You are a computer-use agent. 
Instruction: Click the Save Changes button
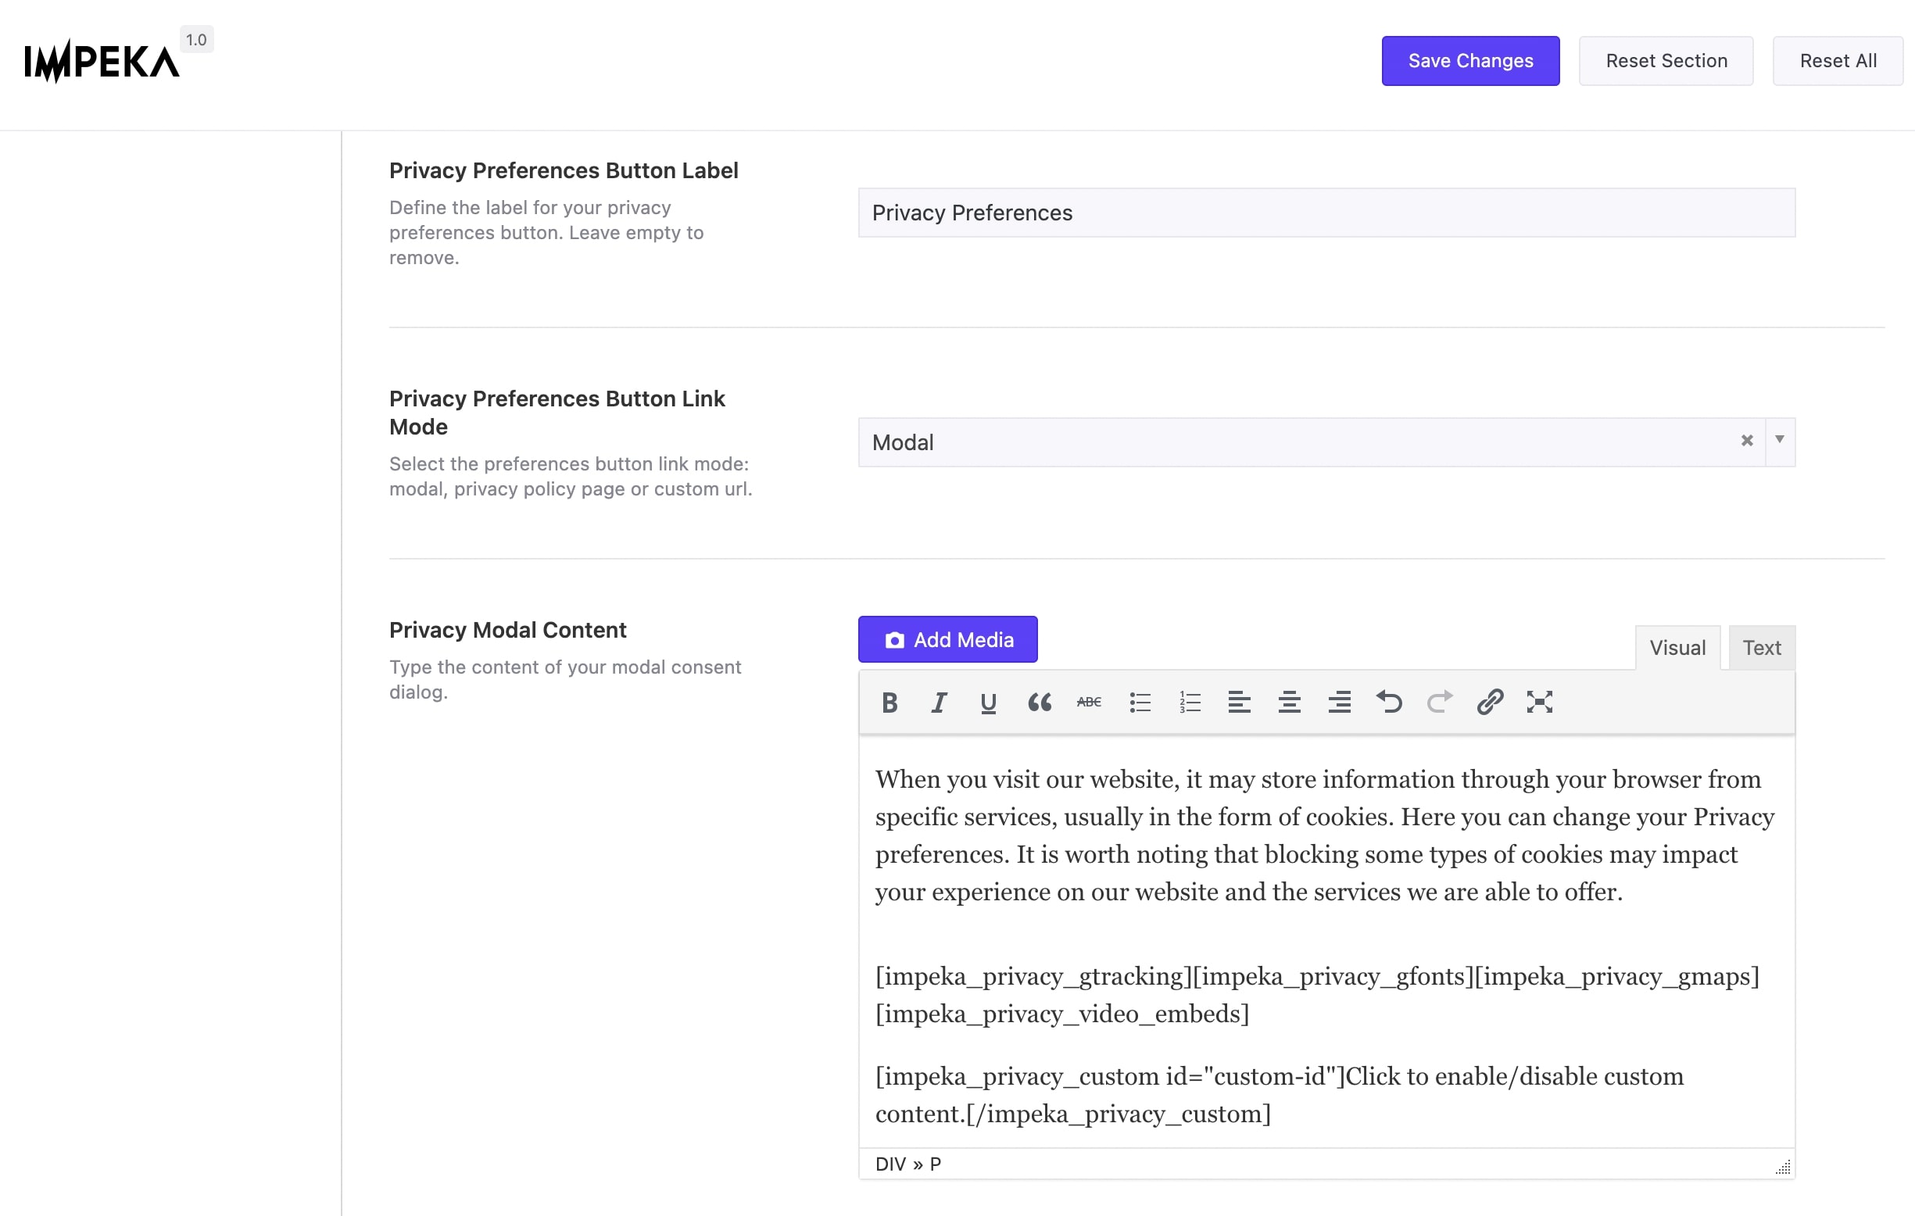[x=1469, y=60]
